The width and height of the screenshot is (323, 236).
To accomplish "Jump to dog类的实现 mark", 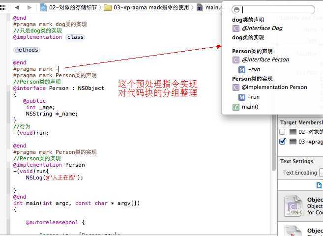I will [248, 37].
